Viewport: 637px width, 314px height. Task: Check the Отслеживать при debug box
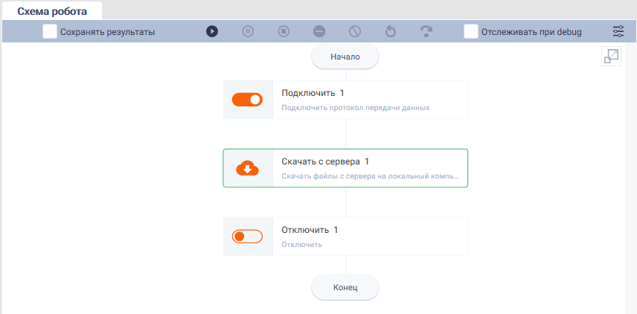pos(471,31)
